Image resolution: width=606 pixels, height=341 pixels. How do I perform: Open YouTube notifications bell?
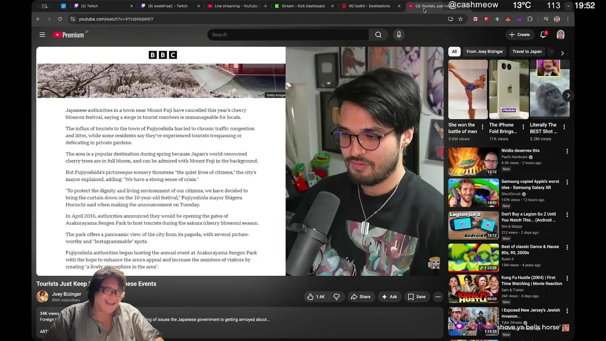pyautogui.click(x=544, y=35)
